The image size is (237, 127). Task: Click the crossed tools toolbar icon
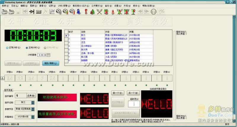tap(99, 12)
